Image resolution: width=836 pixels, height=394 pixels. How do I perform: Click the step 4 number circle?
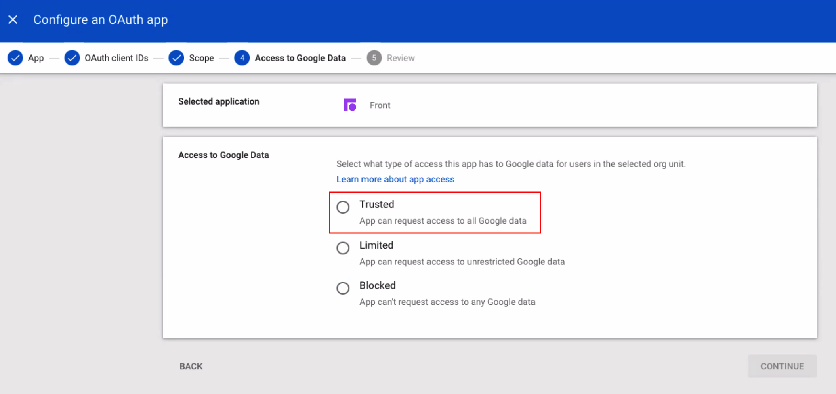(x=242, y=58)
